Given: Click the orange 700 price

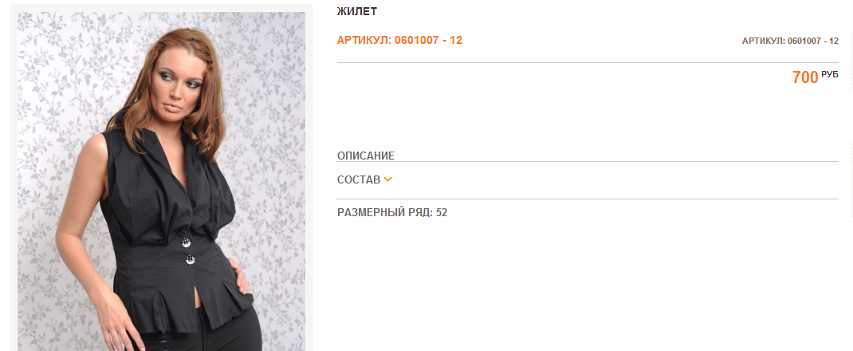Looking at the screenshot, I should coord(805,77).
